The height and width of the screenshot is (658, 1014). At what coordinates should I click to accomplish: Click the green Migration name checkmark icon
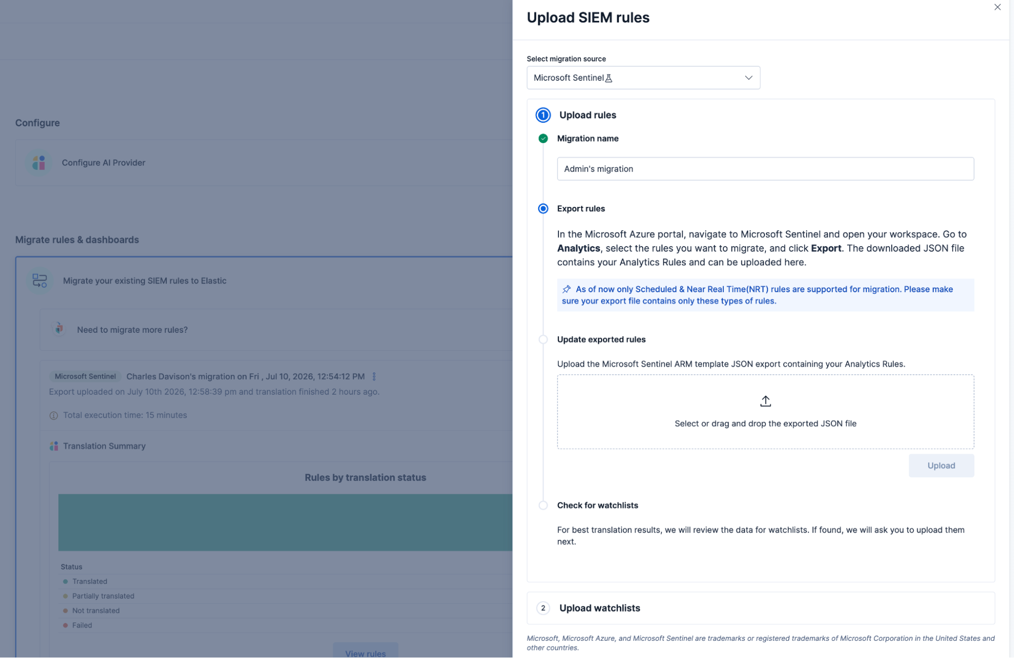pyautogui.click(x=543, y=138)
